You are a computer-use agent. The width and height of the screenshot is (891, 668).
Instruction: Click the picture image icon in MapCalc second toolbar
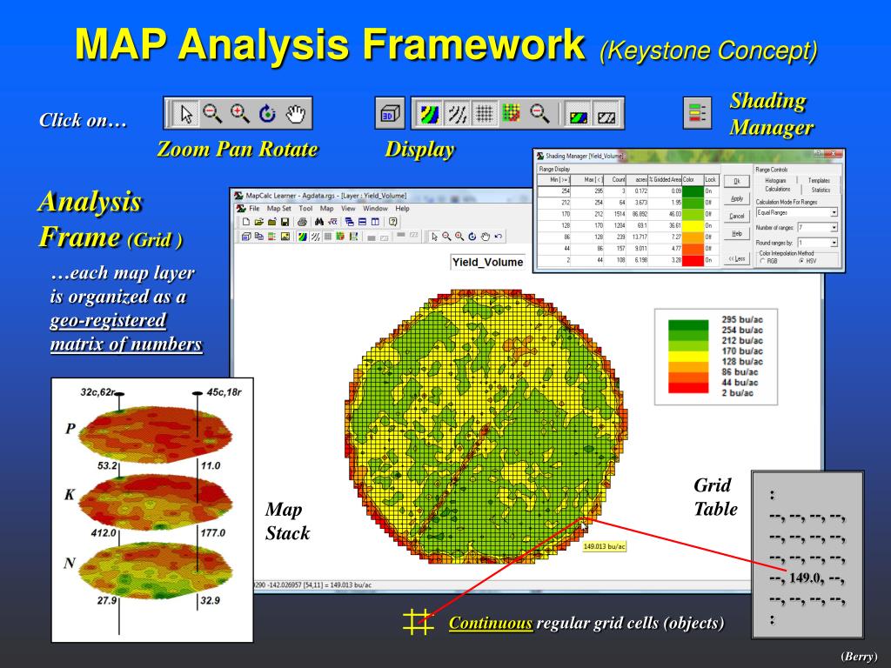(x=285, y=237)
